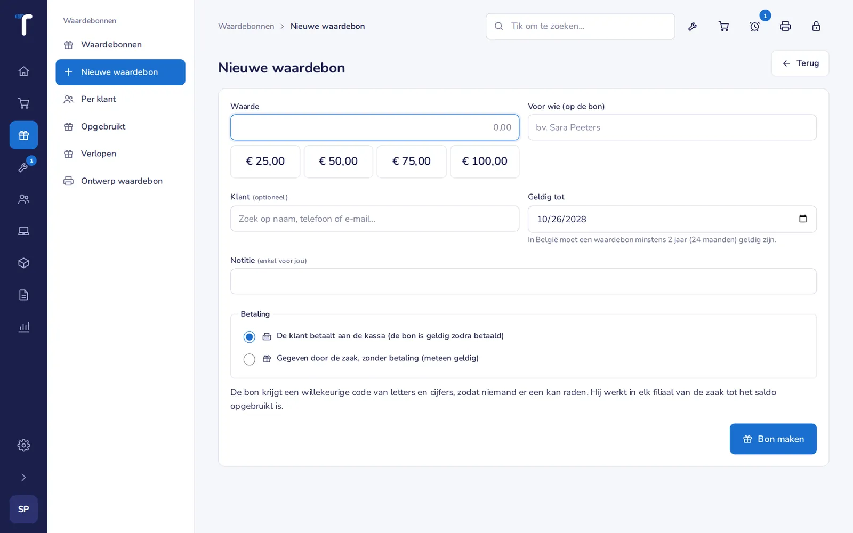This screenshot has width=853, height=533.
Task: Focus the Waarde amount field
Action: [x=375, y=127]
